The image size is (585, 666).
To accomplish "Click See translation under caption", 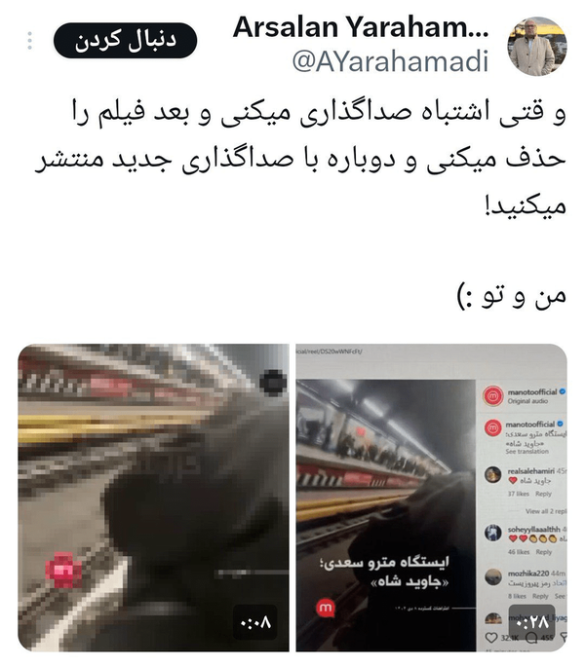I will pyautogui.click(x=527, y=452).
